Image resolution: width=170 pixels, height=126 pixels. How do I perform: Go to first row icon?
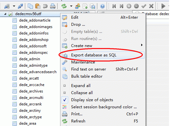[x=114, y=6]
